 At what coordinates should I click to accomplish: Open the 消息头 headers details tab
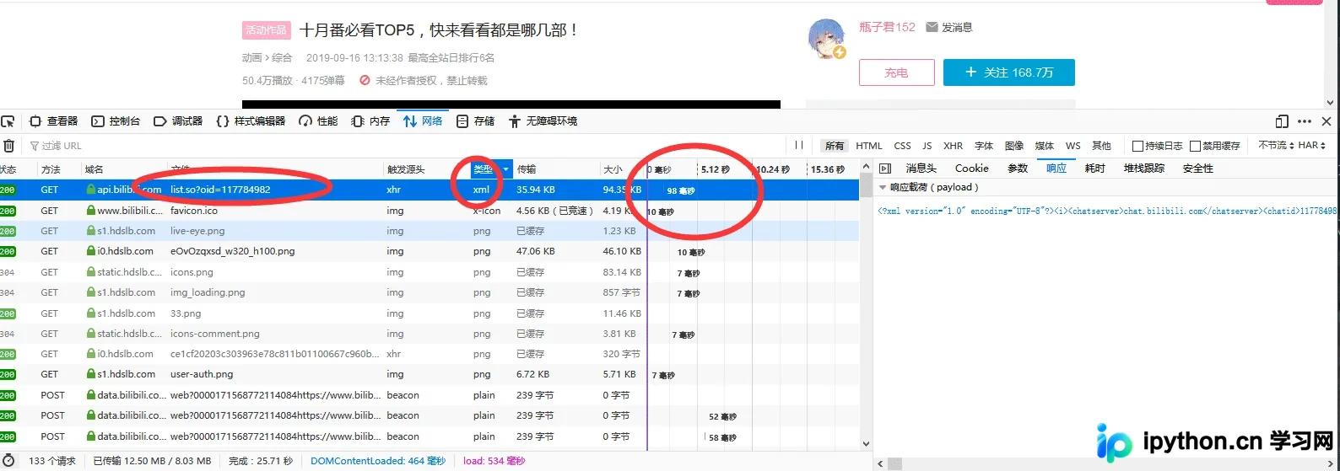(921, 169)
